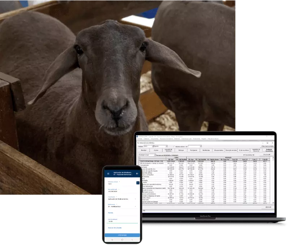The width and height of the screenshot is (290, 245).
Task: Tap the back arrow in mobile header
Action: coord(137,174)
